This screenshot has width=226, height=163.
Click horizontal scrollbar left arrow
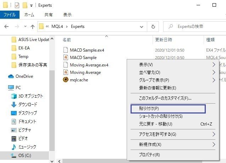click(59, 161)
